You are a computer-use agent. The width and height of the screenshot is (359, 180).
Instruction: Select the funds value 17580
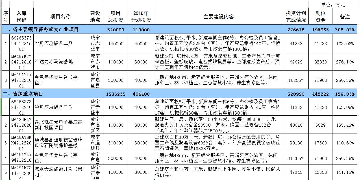[x=321, y=143]
